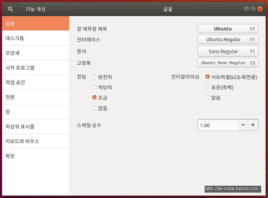Viewport: 268px width, 198px height.
Task: Maximize the 글꼴 window
Action: point(253,9)
